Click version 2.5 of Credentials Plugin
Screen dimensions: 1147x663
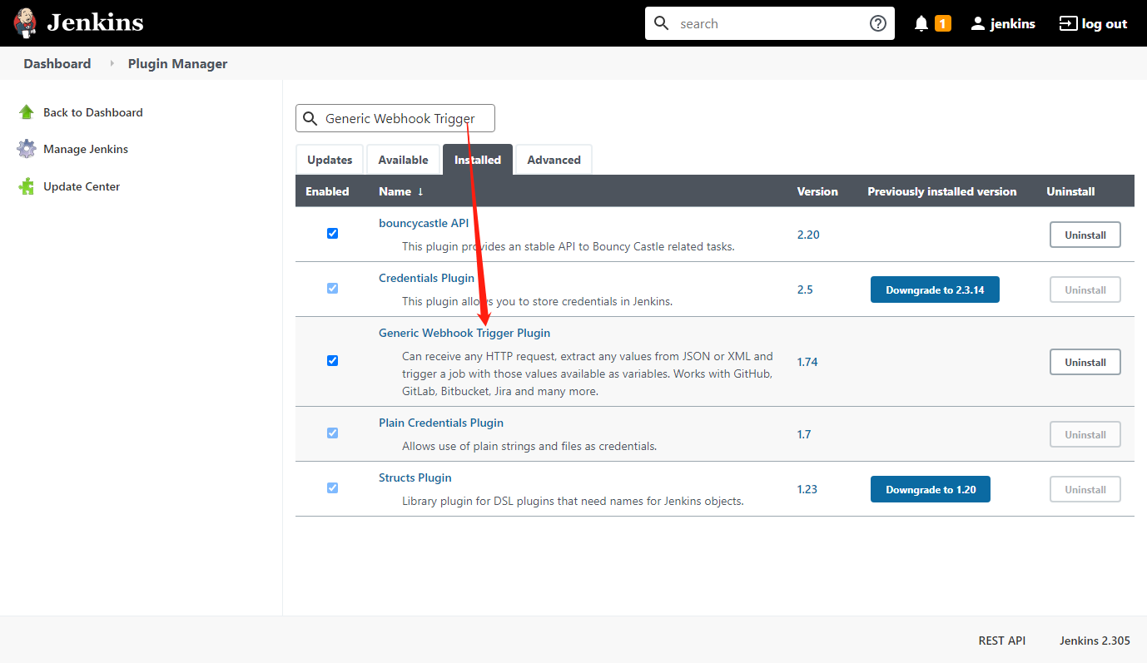point(805,289)
